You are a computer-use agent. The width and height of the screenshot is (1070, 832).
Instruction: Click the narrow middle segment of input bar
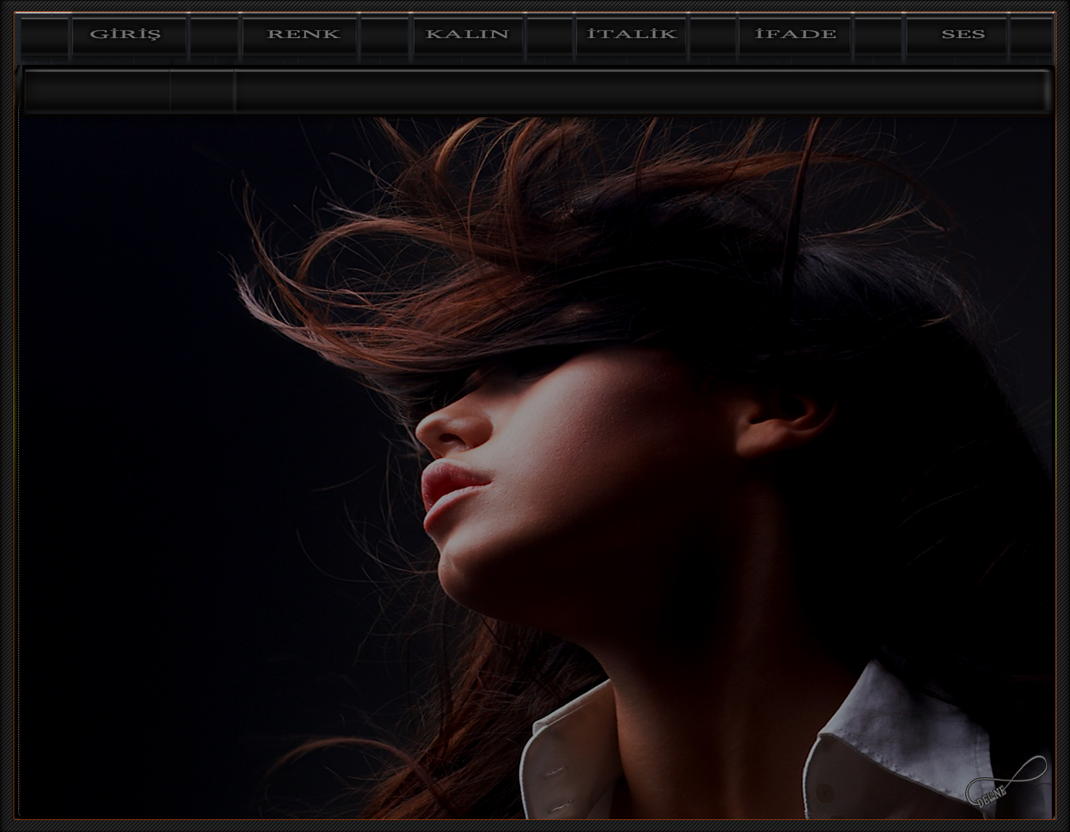[x=202, y=91]
